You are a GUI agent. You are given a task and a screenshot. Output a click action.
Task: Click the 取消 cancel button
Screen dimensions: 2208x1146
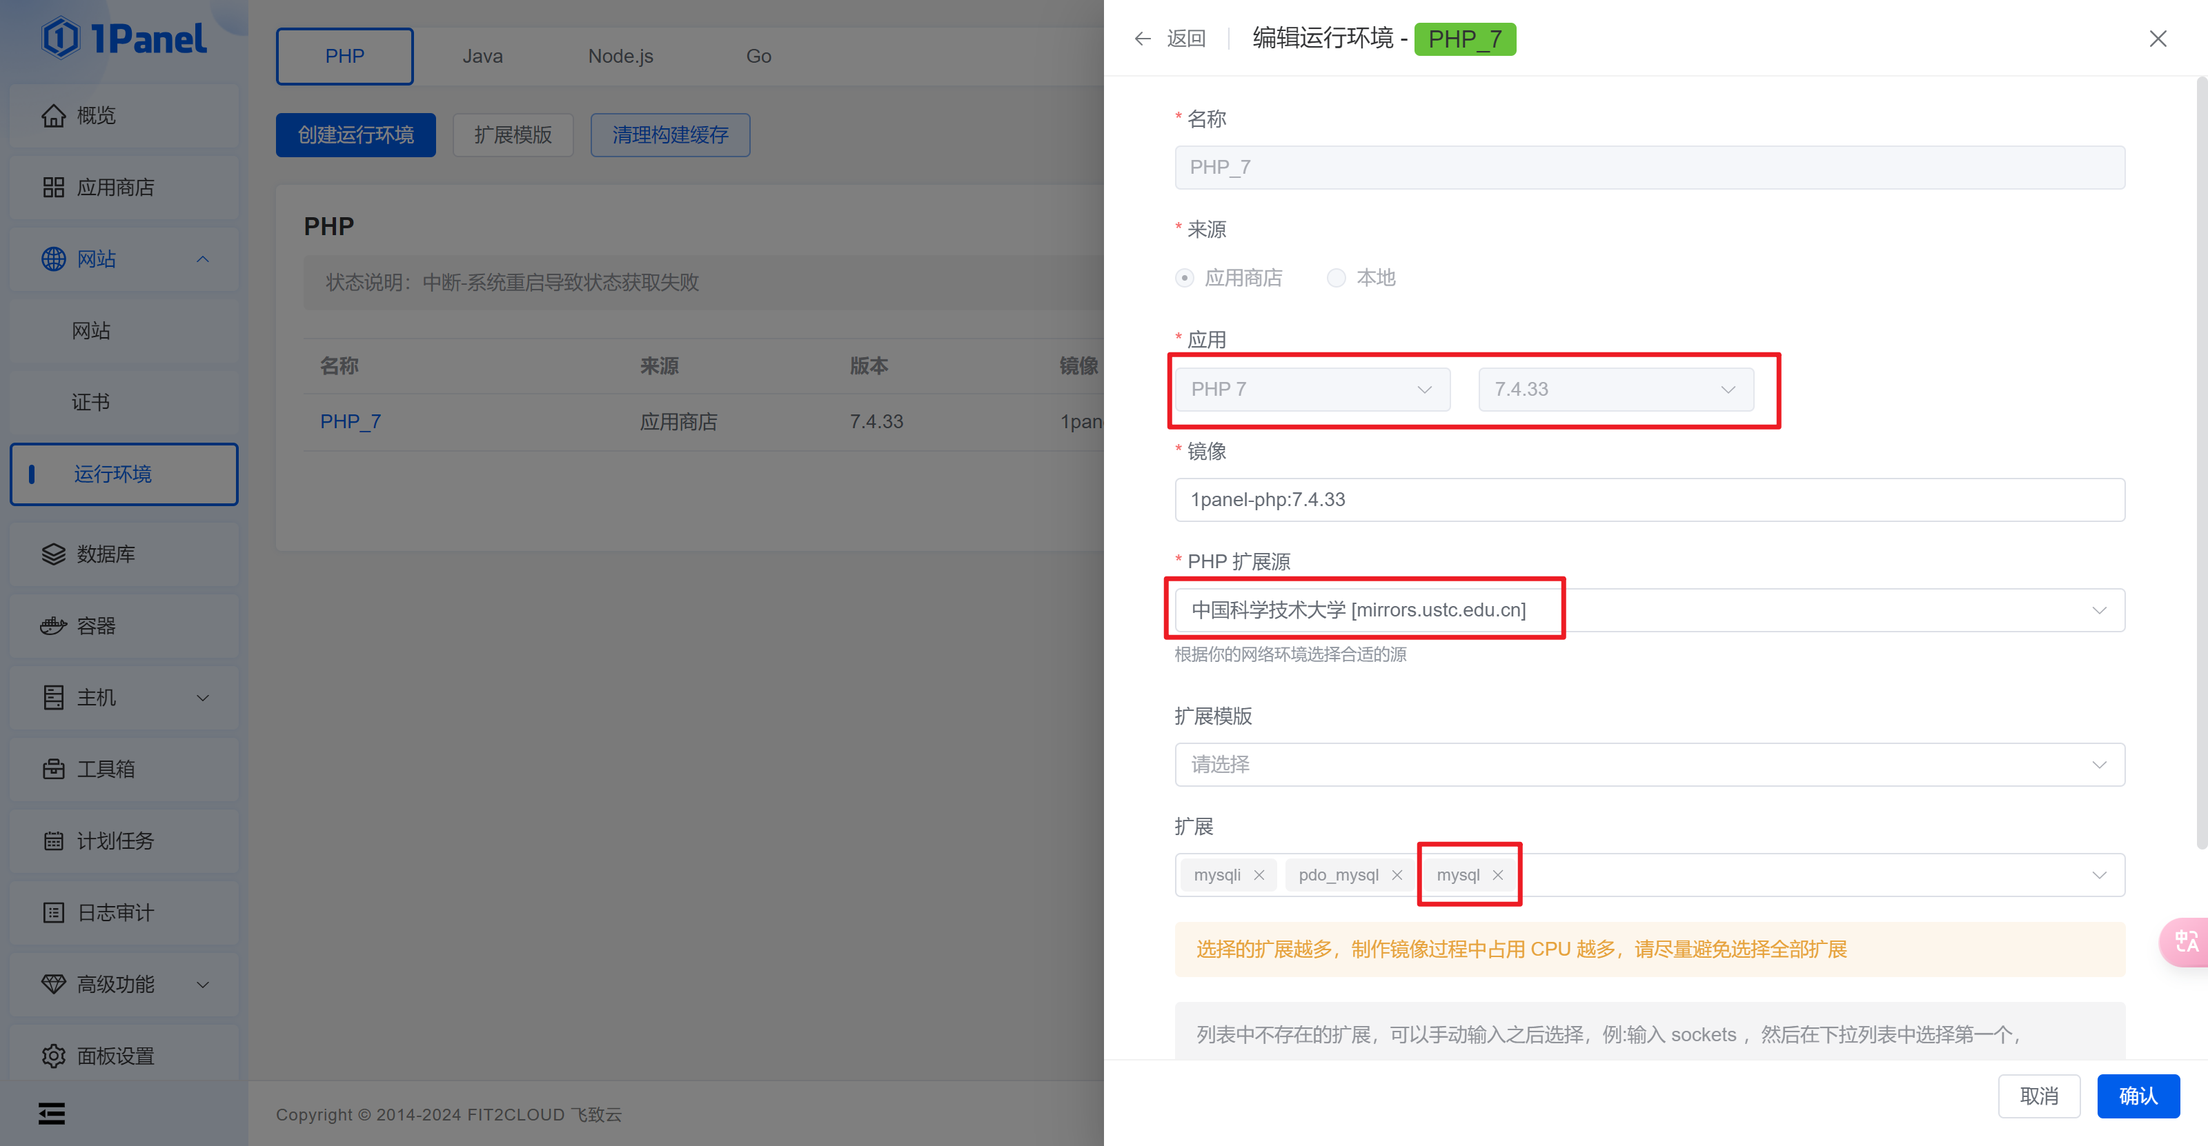[x=2039, y=1096]
